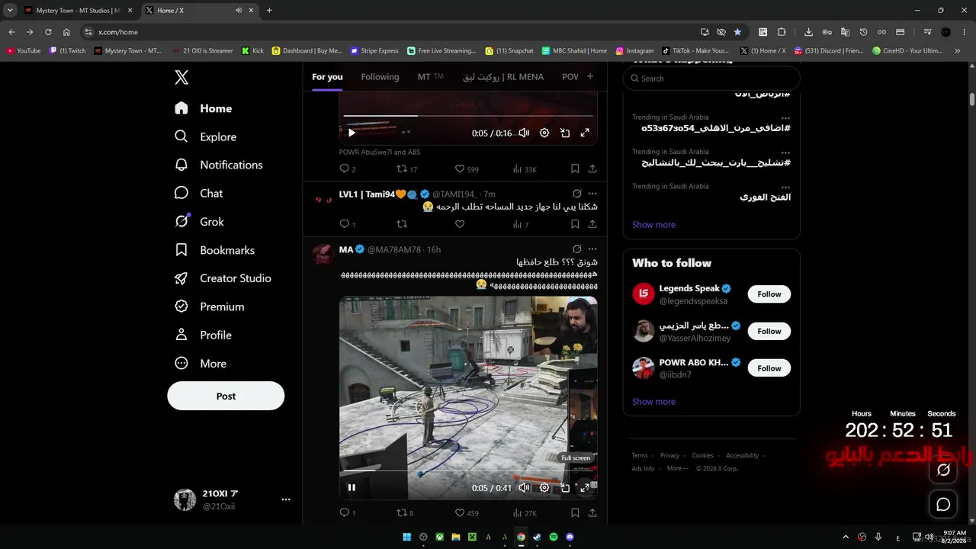The height and width of the screenshot is (549, 976).
Task: Show more Who to follow suggestions
Action: [x=653, y=402]
